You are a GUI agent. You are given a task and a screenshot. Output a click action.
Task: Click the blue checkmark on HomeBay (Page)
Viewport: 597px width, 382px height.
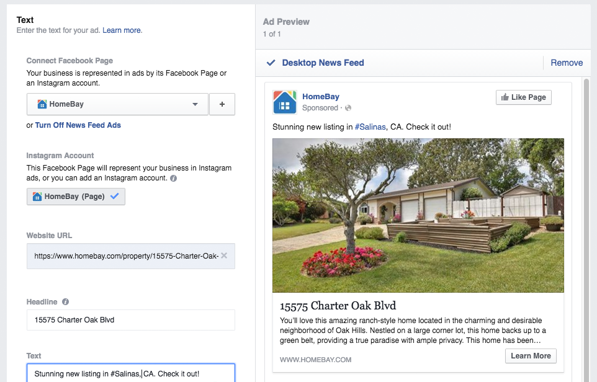pyautogui.click(x=114, y=197)
